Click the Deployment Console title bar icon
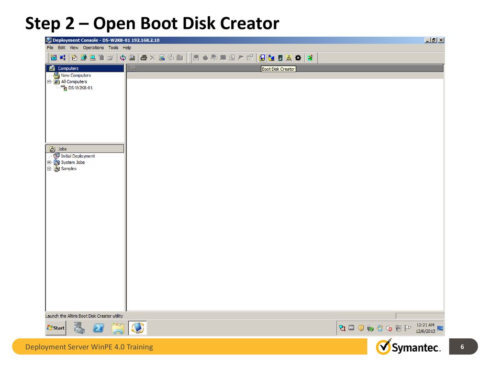This screenshot has width=490, height=367. point(49,40)
